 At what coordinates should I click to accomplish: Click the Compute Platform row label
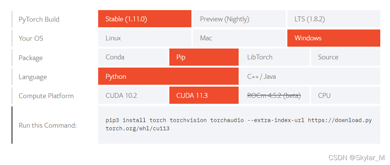(46, 96)
